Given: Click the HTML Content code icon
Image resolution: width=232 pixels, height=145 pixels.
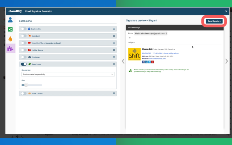Looking at the screenshot, I should (29, 94).
